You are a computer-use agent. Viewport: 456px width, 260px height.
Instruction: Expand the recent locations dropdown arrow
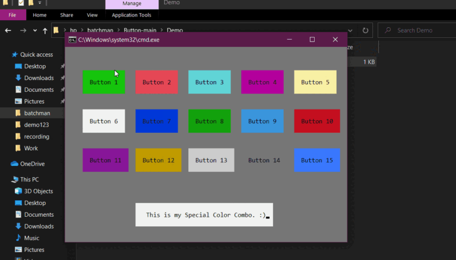tap(35, 30)
